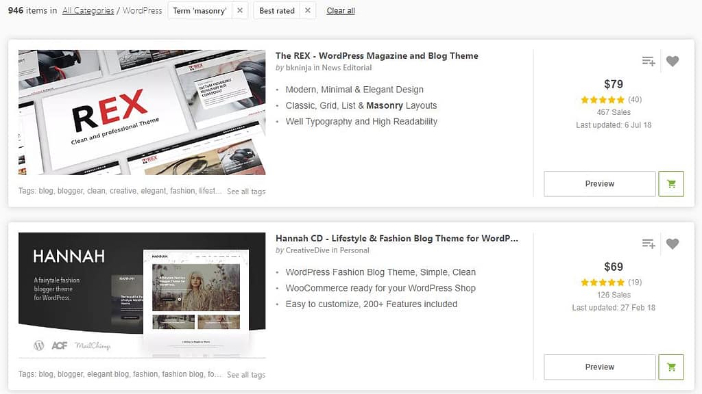
Task: Favorite Hannah CD theme with heart icon
Action: click(x=673, y=244)
